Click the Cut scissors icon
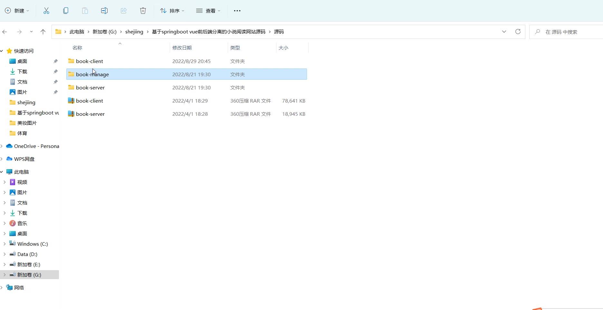The width and height of the screenshot is (603, 310). click(46, 11)
